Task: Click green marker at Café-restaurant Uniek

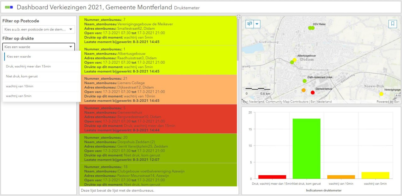Action: click(x=304, y=81)
